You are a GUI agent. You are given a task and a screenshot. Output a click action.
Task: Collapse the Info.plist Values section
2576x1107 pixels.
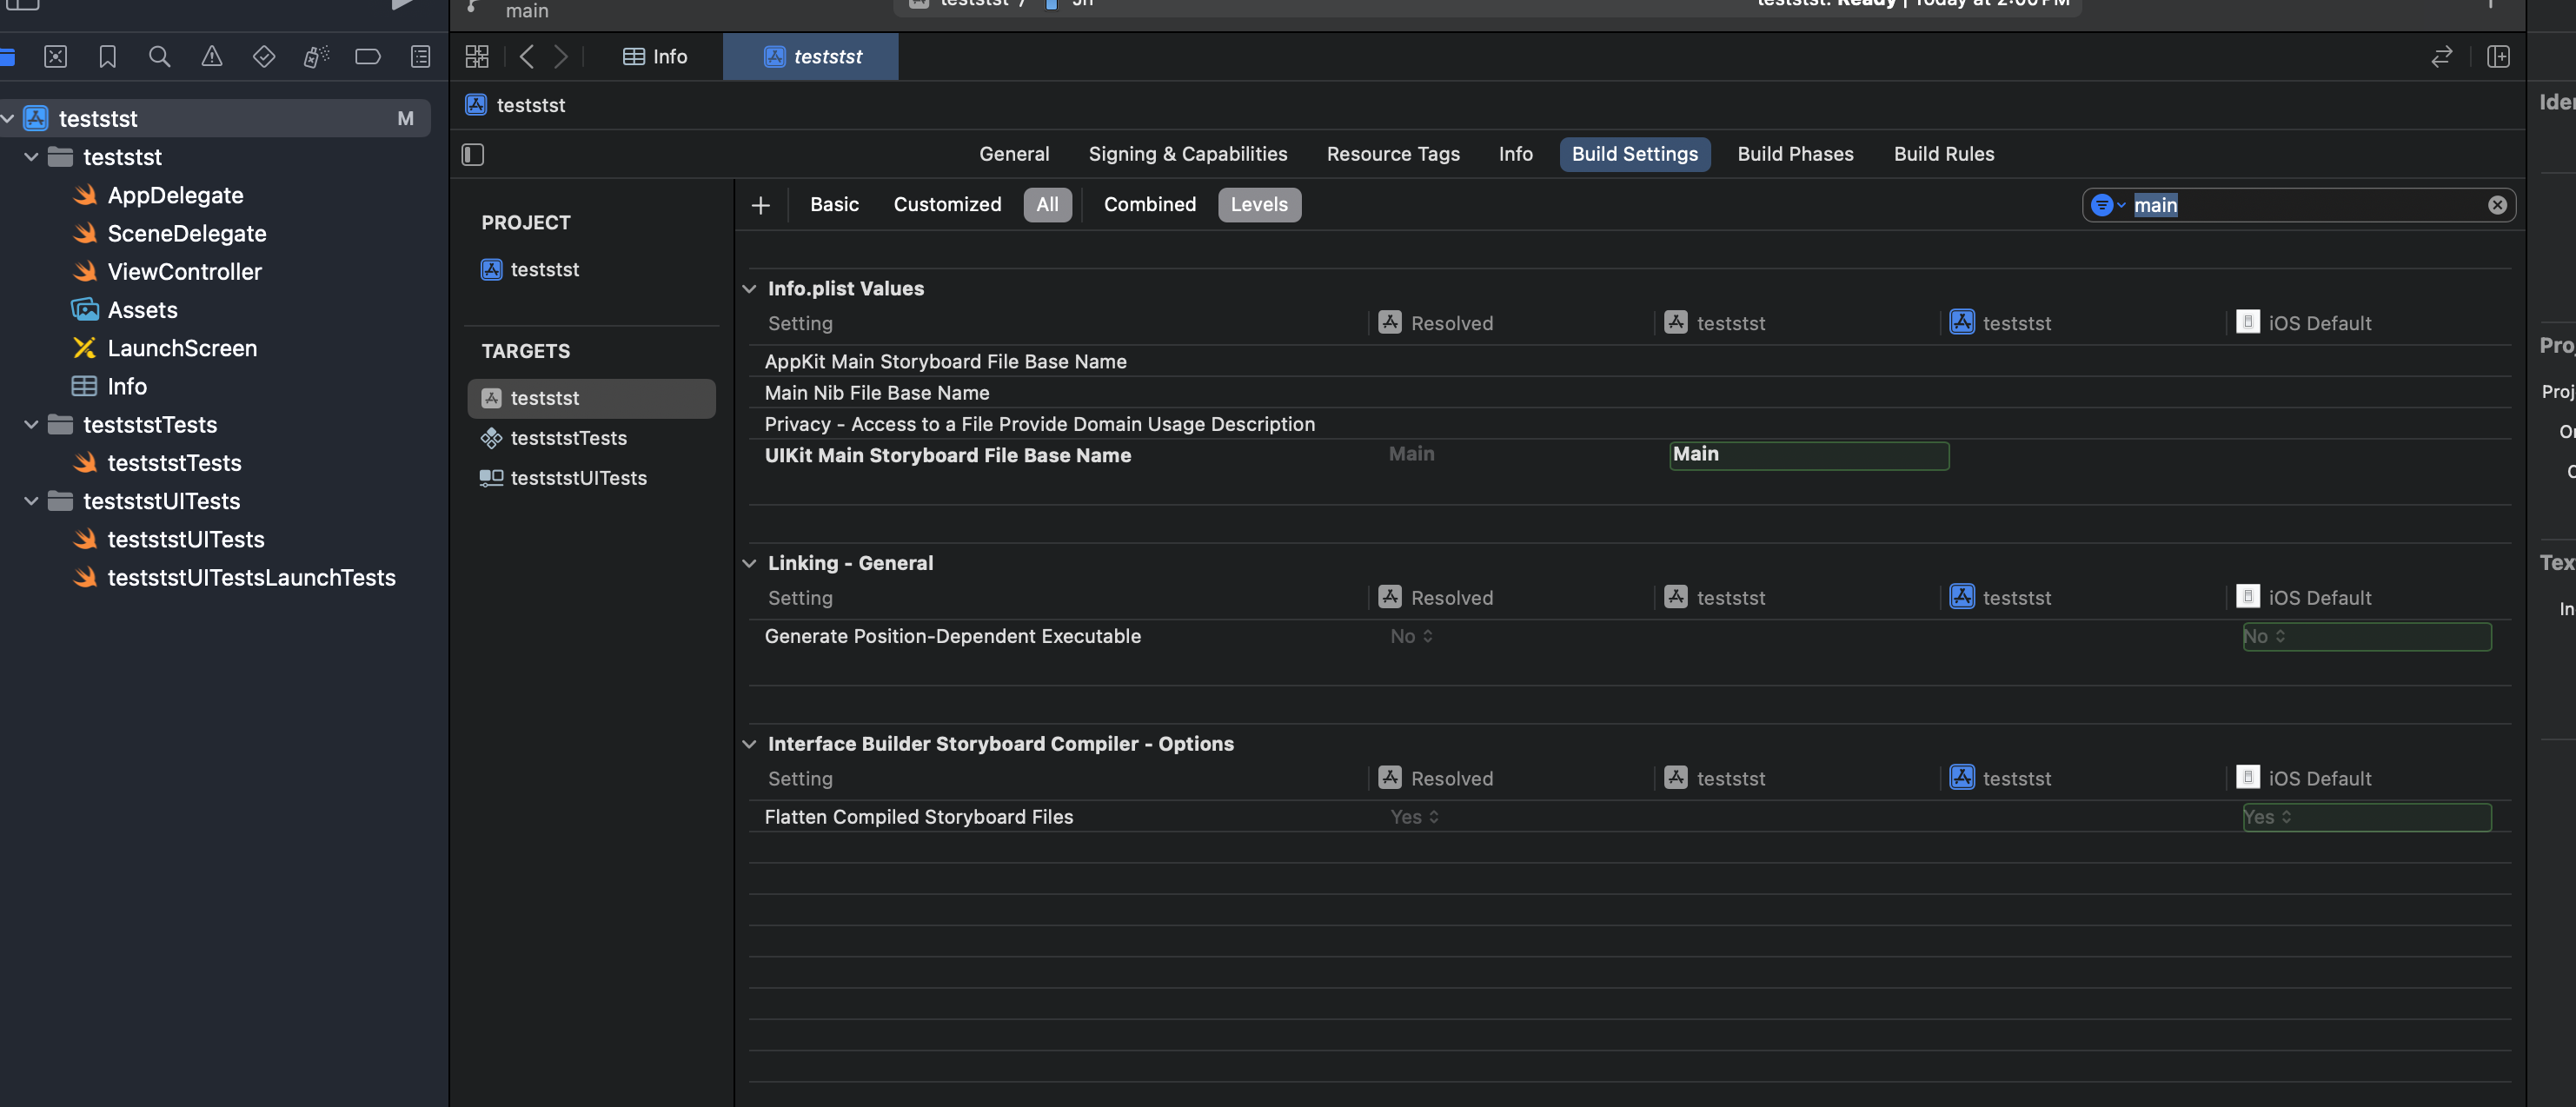tap(749, 288)
